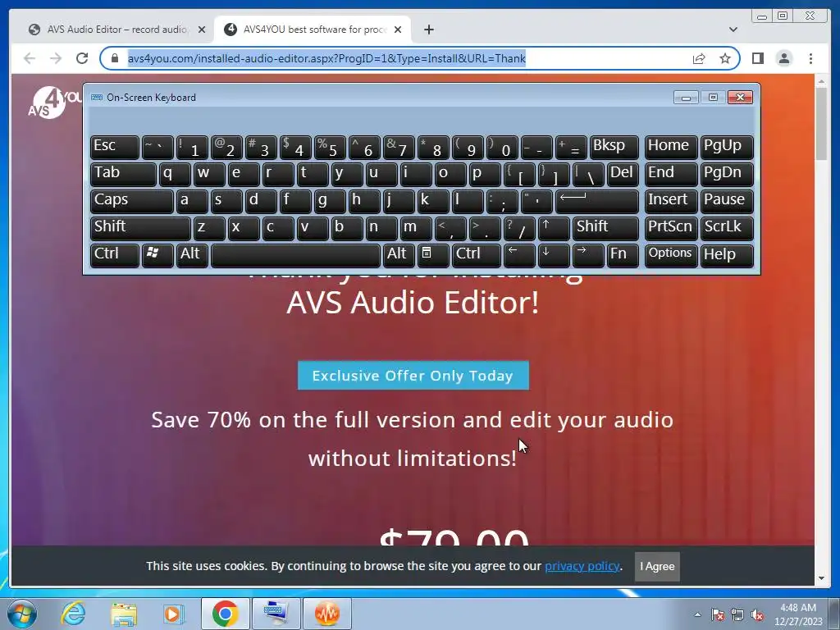This screenshot has width=840, height=630.
Task: Go back using Chrome's back arrow
Action: tap(30, 58)
